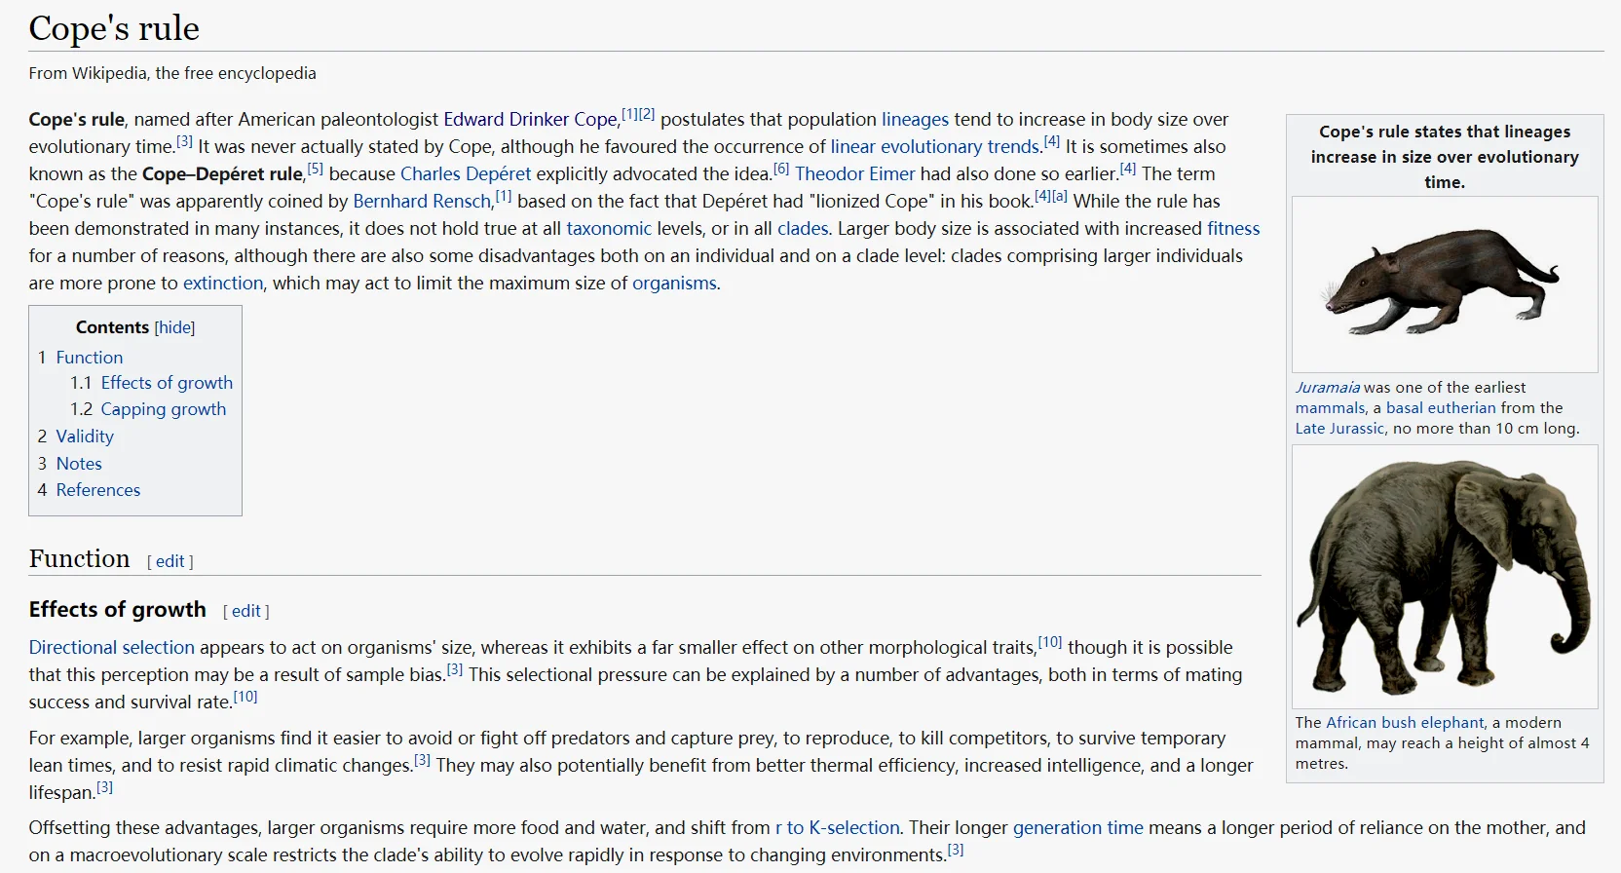The image size is (1621, 873).
Task: Open linear evolutionary trends link
Action: pos(935,147)
